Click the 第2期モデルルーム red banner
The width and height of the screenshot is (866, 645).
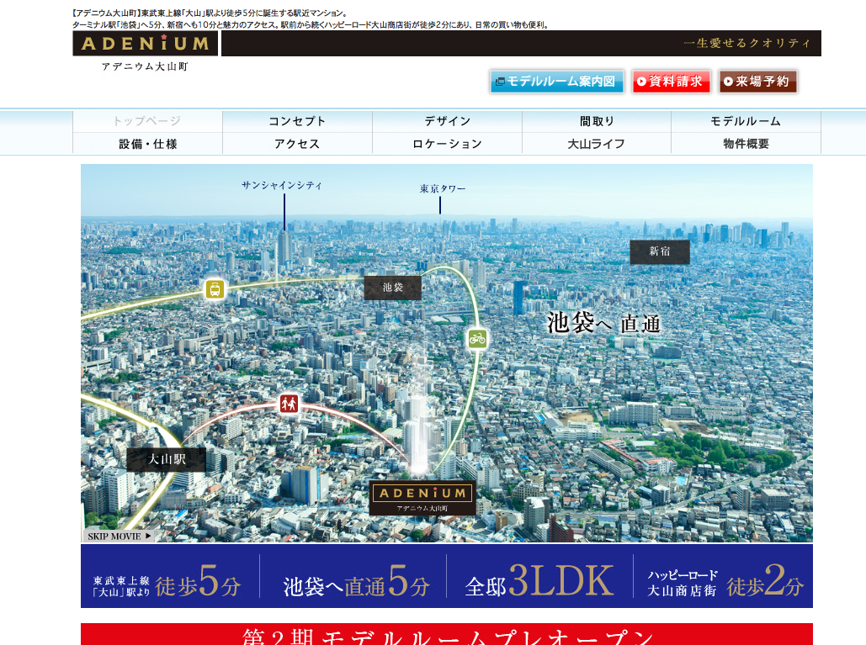(446, 635)
